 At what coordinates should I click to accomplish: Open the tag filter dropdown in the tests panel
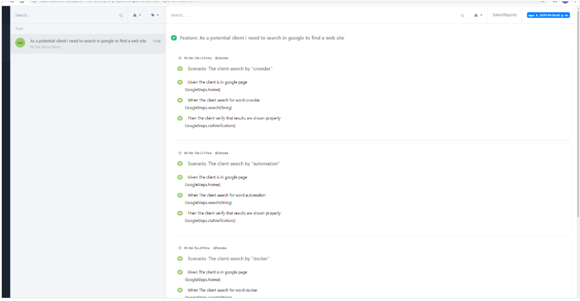pyautogui.click(x=155, y=15)
